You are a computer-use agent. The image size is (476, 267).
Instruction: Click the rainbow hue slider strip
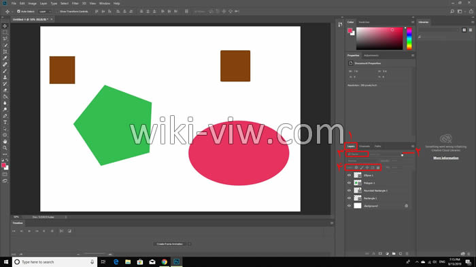click(409, 39)
